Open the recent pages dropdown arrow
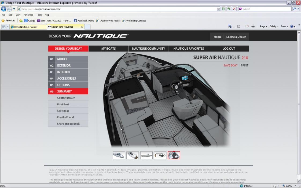The image size is (301, 188). tap(14, 9)
